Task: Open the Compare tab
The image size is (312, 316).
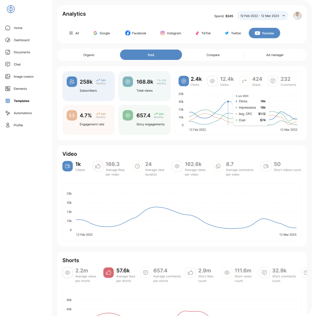Action: pos(213,55)
